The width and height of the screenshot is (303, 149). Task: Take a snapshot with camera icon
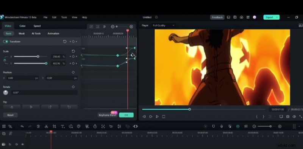tap(288, 116)
